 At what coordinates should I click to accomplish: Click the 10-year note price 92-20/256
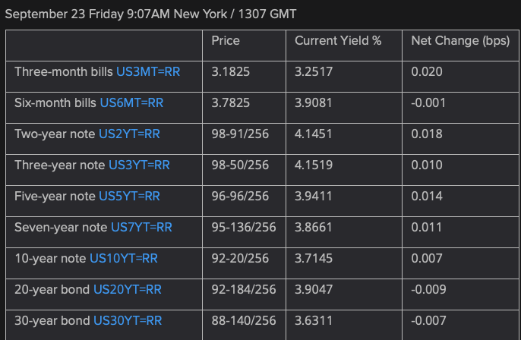240,258
